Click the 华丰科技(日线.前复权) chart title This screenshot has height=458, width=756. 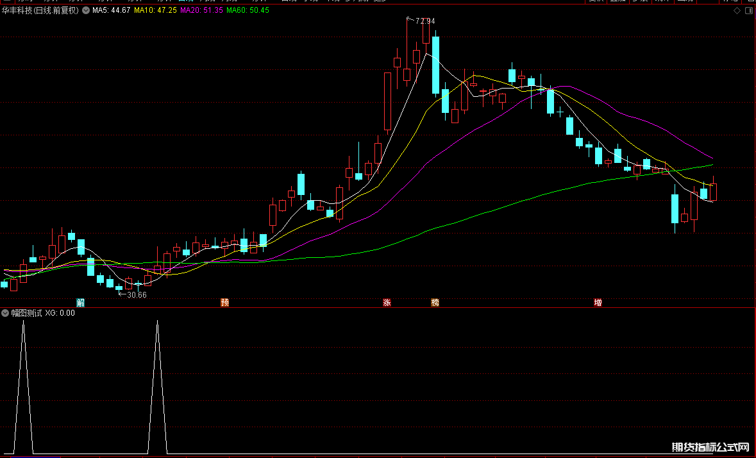pyautogui.click(x=40, y=10)
